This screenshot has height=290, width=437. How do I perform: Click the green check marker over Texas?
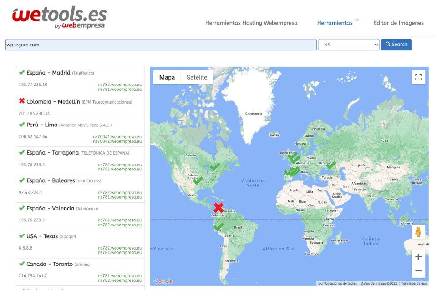198,180
